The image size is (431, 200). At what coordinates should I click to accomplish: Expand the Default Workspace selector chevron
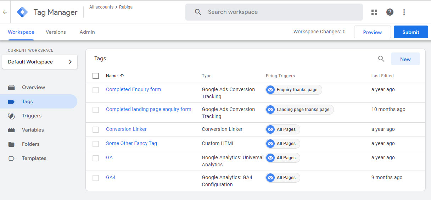pos(70,62)
